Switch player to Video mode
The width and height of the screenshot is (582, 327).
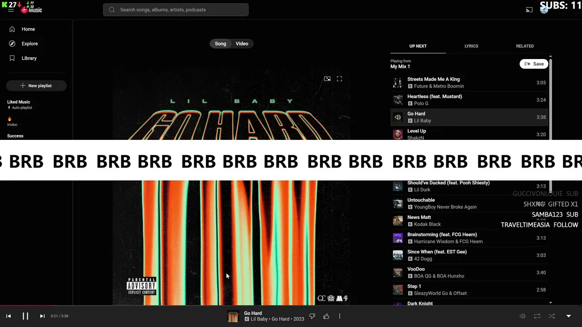tap(242, 44)
